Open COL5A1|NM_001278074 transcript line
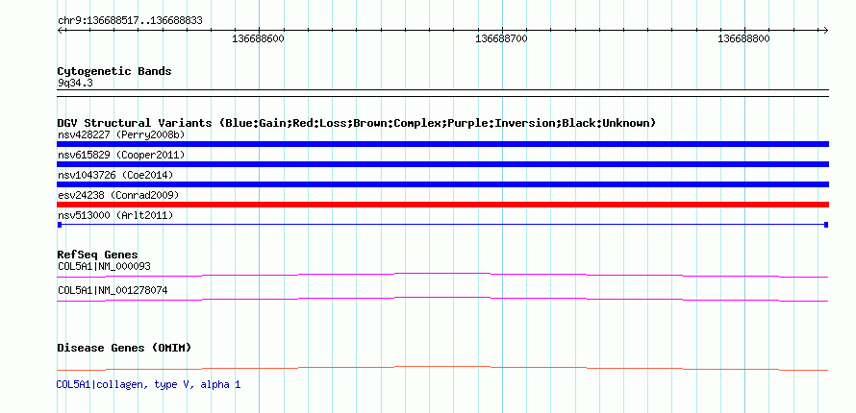The image size is (856, 413). [x=442, y=299]
